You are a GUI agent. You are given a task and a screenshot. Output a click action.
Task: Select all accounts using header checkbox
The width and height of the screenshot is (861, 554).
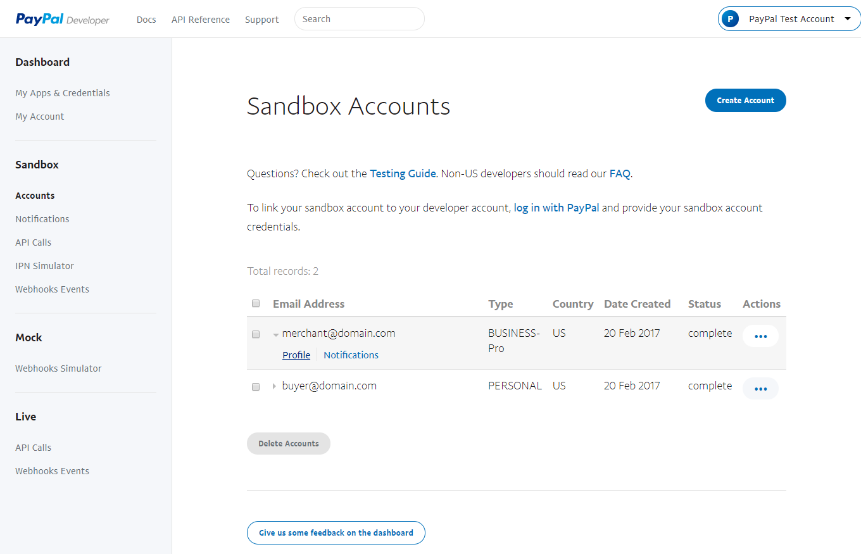[256, 303]
